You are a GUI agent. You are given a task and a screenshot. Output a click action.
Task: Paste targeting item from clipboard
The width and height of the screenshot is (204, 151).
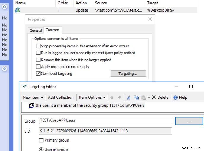pos(144,97)
